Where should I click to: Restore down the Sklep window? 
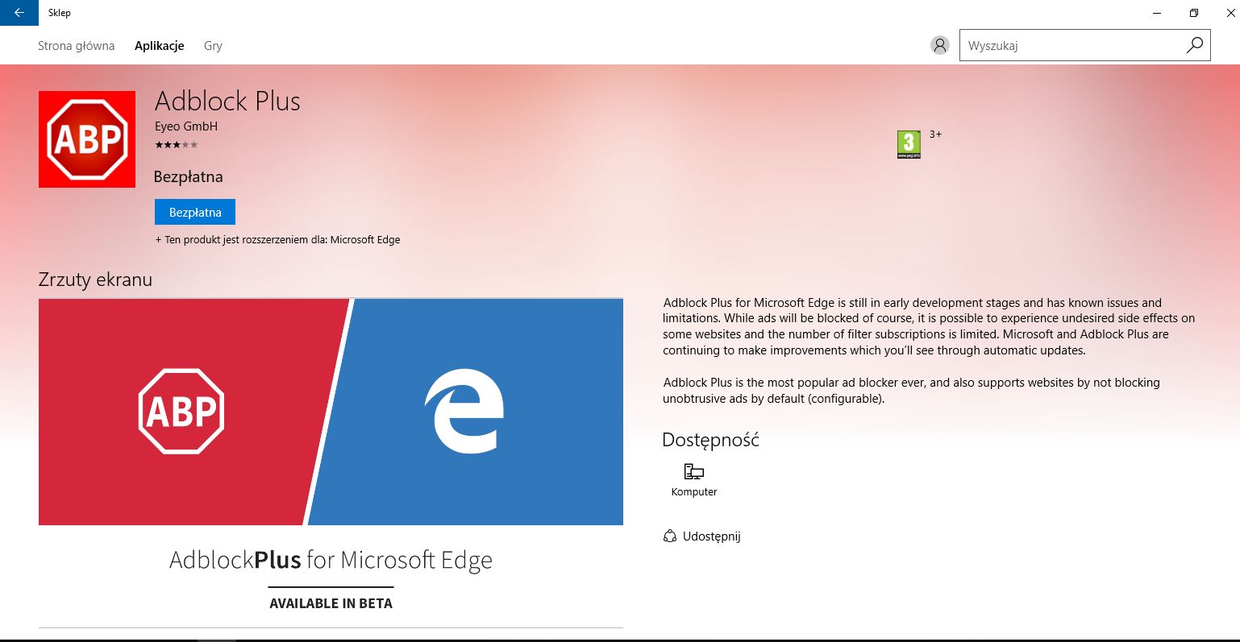point(1194,13)
